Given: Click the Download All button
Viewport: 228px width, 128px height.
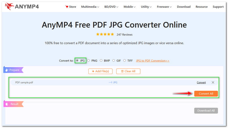Looking at the screenshot, I should [x=206, y=111].
